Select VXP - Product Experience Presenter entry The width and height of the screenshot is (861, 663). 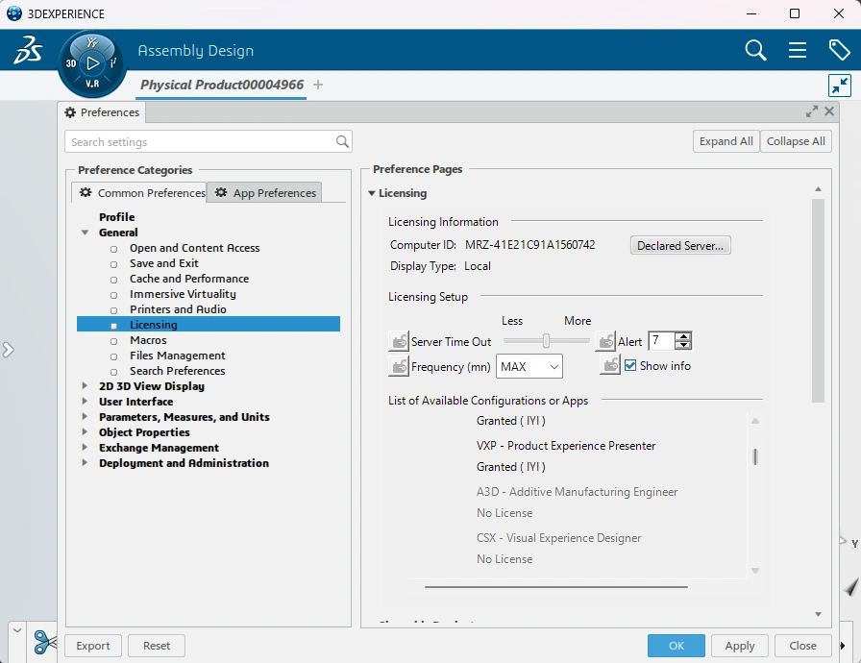coord(566,445)
